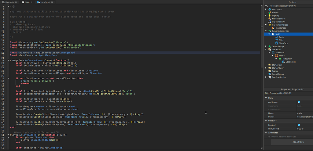This screenshot has width=313, height=151.
Task: Toggle the Archivable checkbox
Action: pyautogui.click(x=299, y=102)
